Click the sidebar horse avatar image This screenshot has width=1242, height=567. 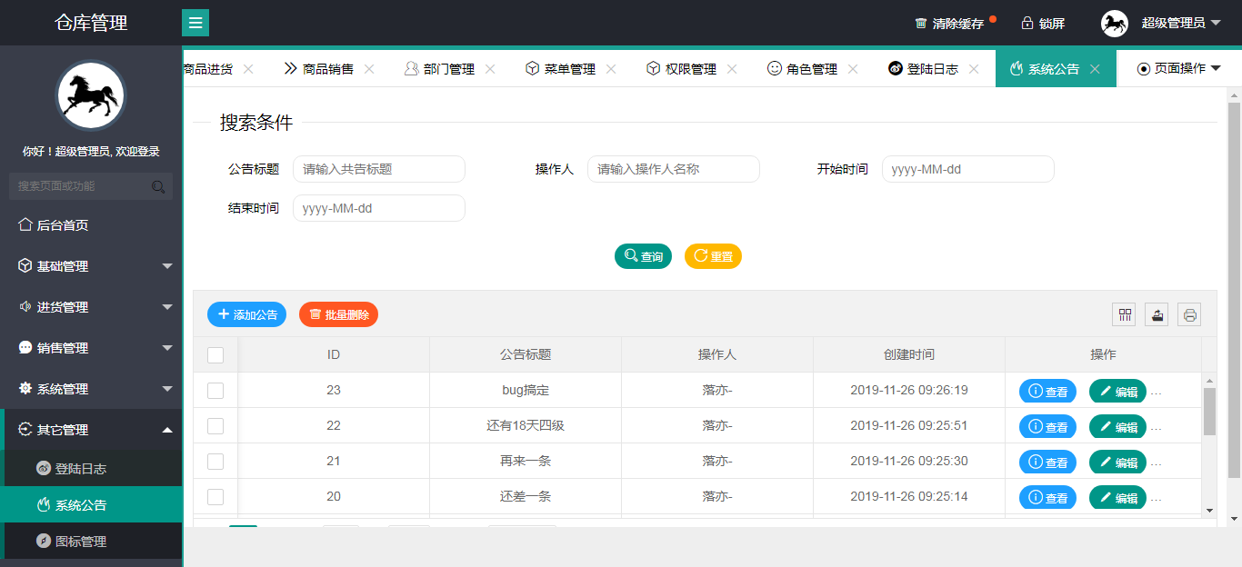point(91,95)
